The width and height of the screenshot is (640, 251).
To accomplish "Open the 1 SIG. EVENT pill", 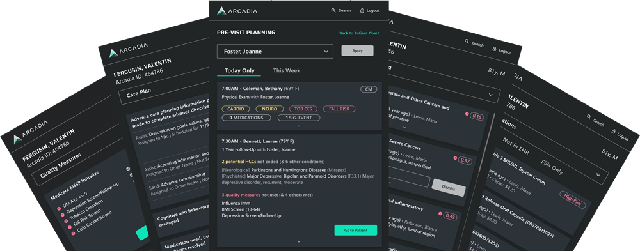I will click(299, 118).
